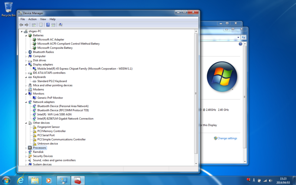Select Microsoft ACPI-Compliant Control Method Battery

(68, 44)
